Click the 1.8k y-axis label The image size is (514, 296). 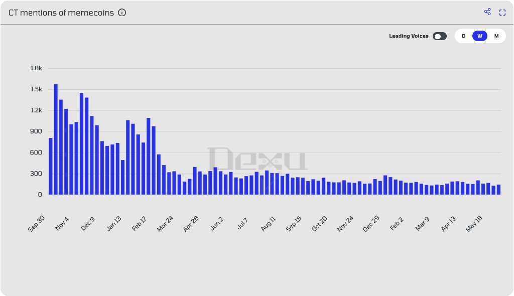(36, 68)
